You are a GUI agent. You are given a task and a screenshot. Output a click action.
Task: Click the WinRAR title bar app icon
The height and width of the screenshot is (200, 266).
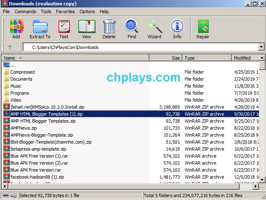(5, 4)
